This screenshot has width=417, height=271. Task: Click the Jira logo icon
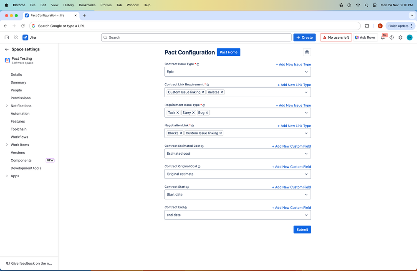[25, 38]
